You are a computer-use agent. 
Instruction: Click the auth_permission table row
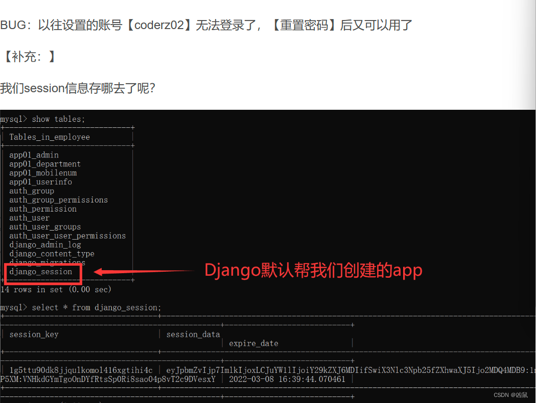[x=43, y=209]
